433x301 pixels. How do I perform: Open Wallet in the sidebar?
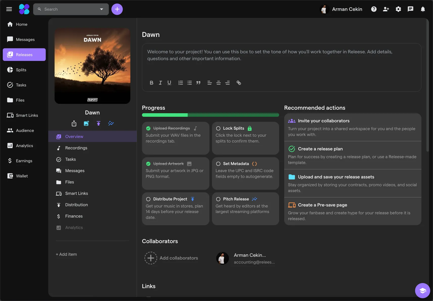coord(24,176)
